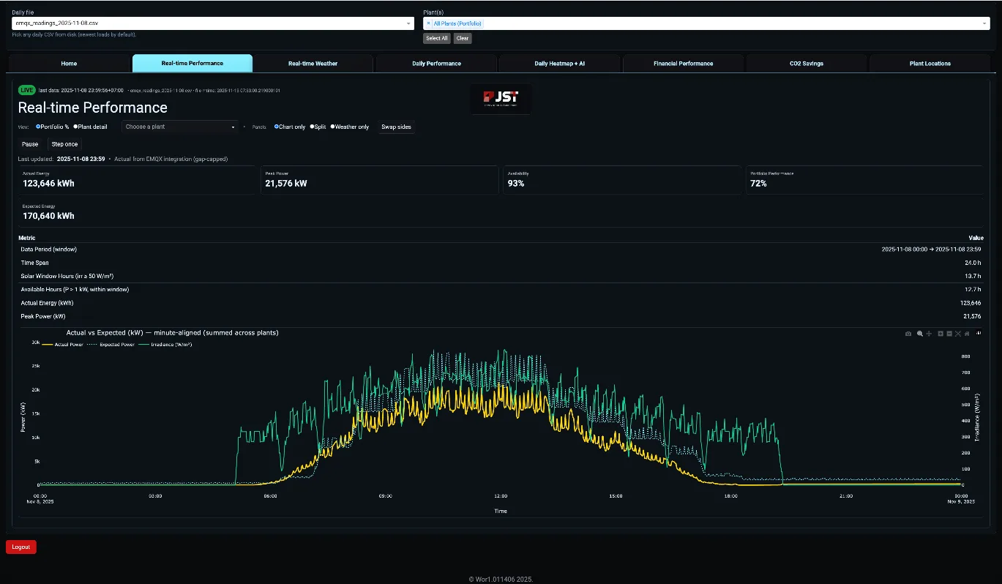The width and height of the screenshot is (1002, 584).
Task: Click the Solar Window Hours row label
Action: coord(67,276)
